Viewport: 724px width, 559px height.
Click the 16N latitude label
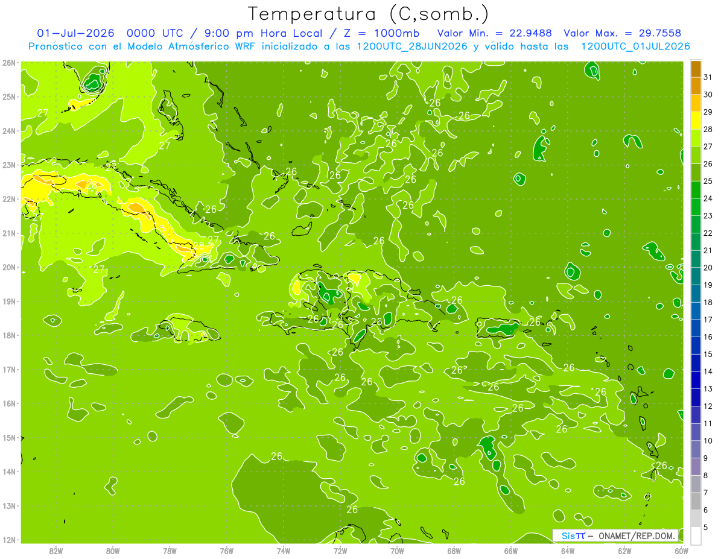point(9,403)
